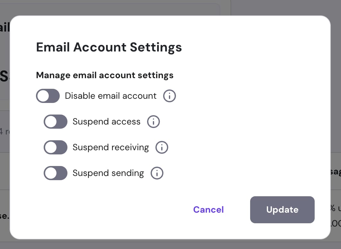Click the "Disable email account" label text
The image size is (341, 249).
click(x=110, y=96)
